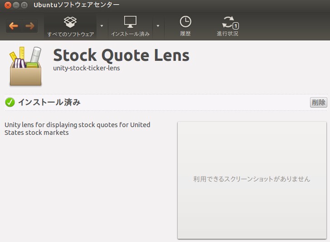
Task: Click the Stock Quote Lens package icon
Action: (x=25, y=66)
